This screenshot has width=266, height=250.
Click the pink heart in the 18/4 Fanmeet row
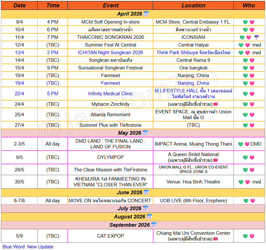(252, 75)
